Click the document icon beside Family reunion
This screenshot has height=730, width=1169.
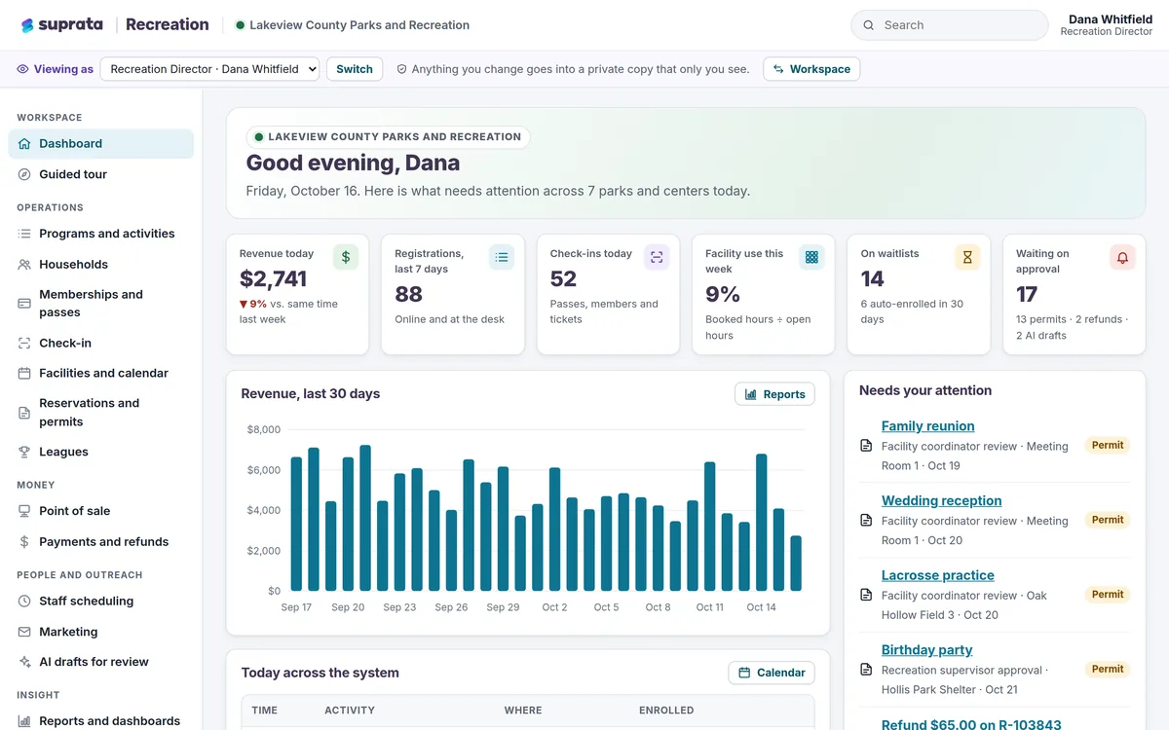[866, 446]
